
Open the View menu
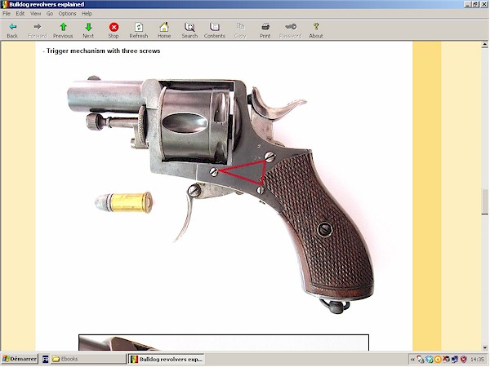click(x=36, y=14)
